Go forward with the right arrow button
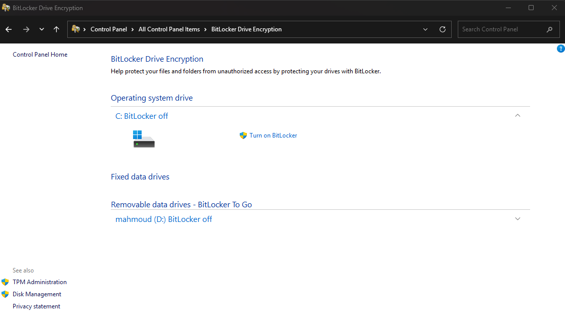The width and height of the screenshot is (565, 318). pos(26,29)
